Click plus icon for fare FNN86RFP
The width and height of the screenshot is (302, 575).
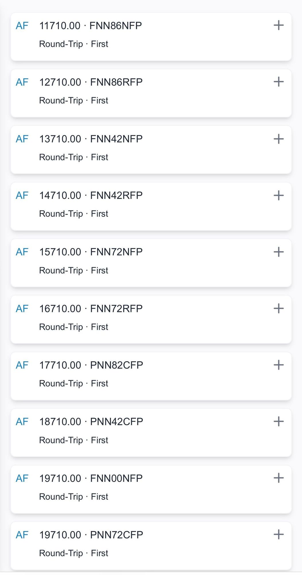click(278, 82)
